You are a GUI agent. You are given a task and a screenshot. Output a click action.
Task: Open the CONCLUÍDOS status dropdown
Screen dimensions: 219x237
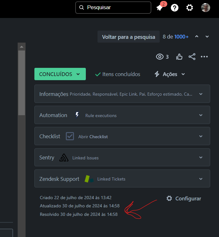pyautogui.click(x=60, y=74)
